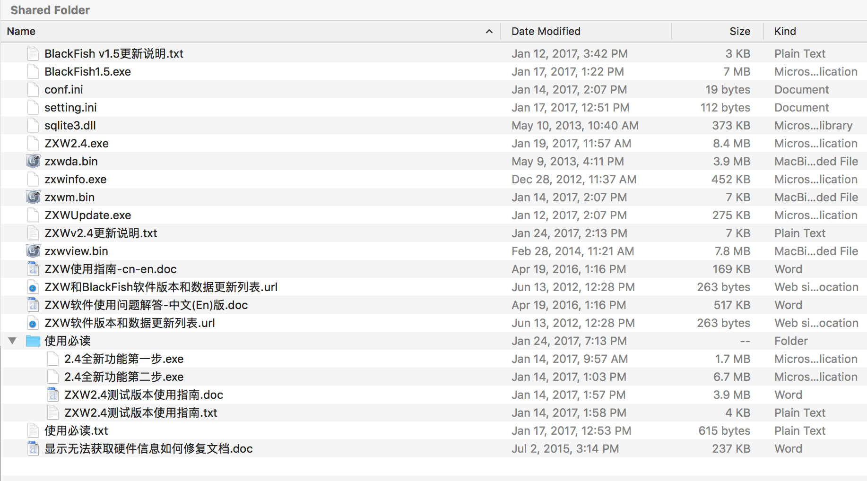Click the Micros...library kind for sqlite3.dll
867x481 pixels.
click(x=814, y=125)
